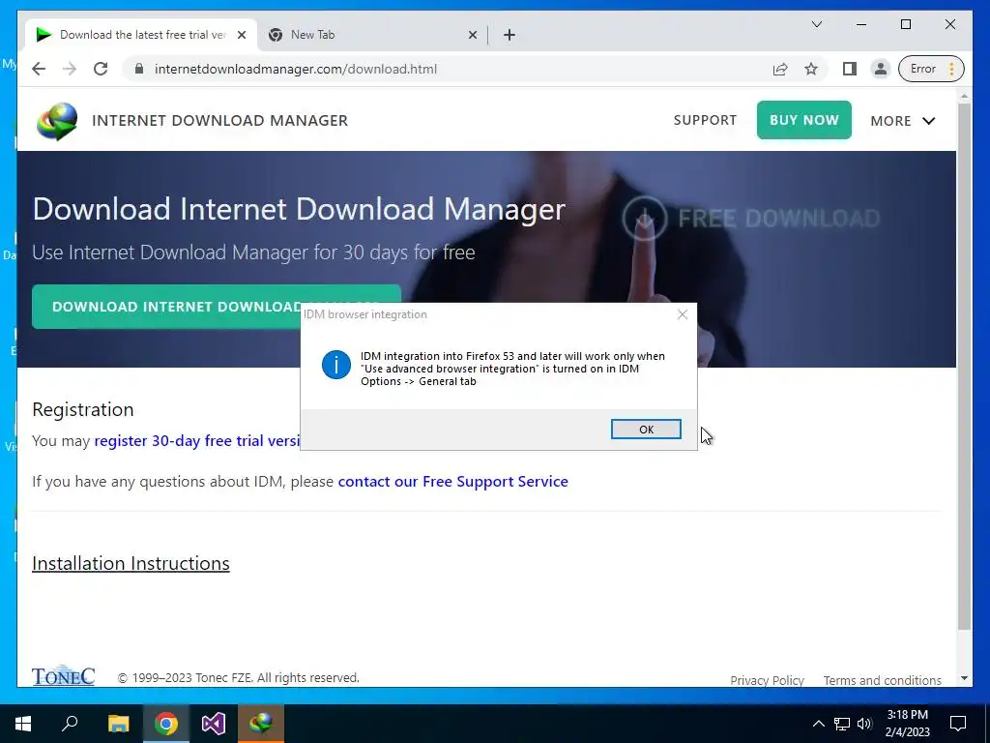Bookmark this tab with star icon
The height and width of the screenshot is (743, 990).
coord(811,69)
